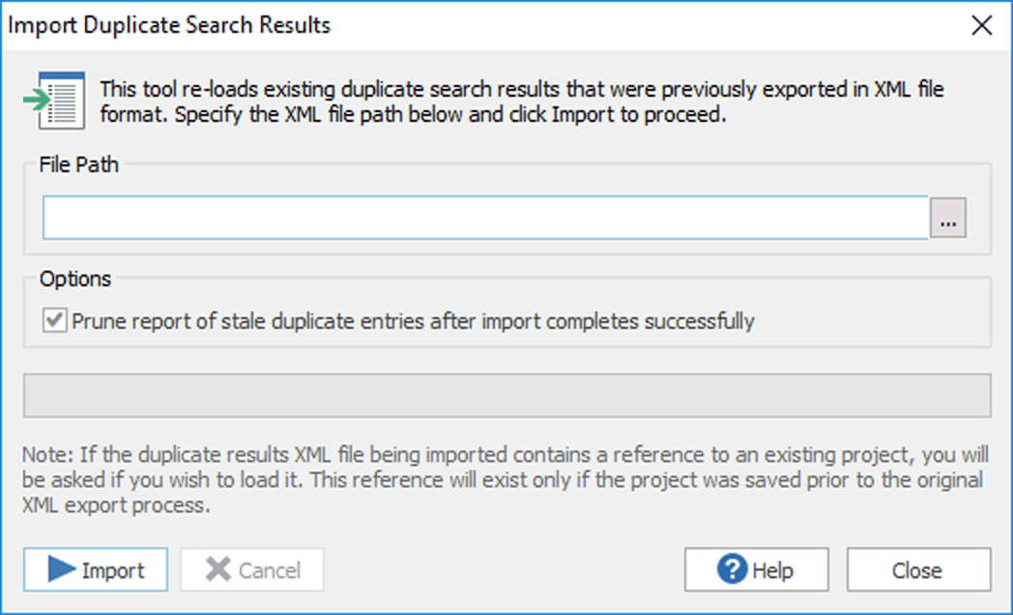Start the import with the Import button
The height and width of the screenshot is (615, 1013).
[x=95, y=570]
